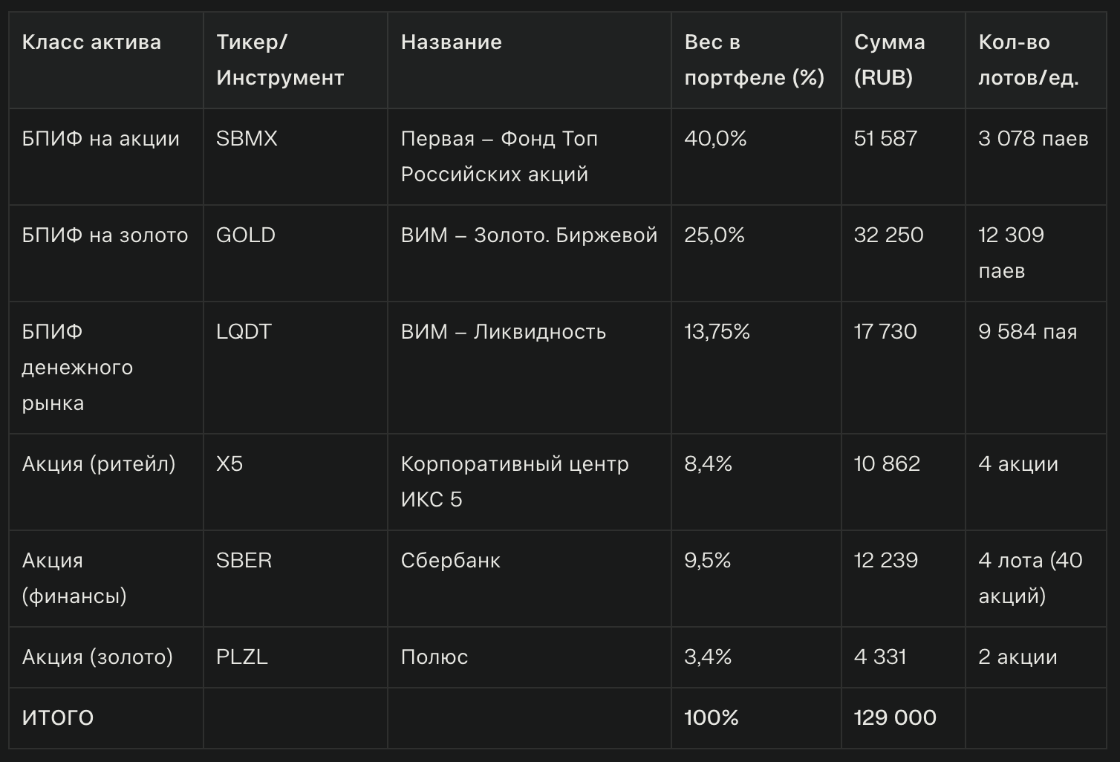Click the 40,0% weight value
The image size is (1120, 762).
pyautogui.click(x=715, y=139)
